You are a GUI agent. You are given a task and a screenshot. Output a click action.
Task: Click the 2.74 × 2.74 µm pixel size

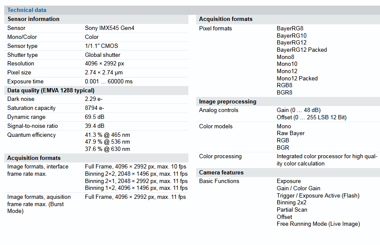coord(104,73)
